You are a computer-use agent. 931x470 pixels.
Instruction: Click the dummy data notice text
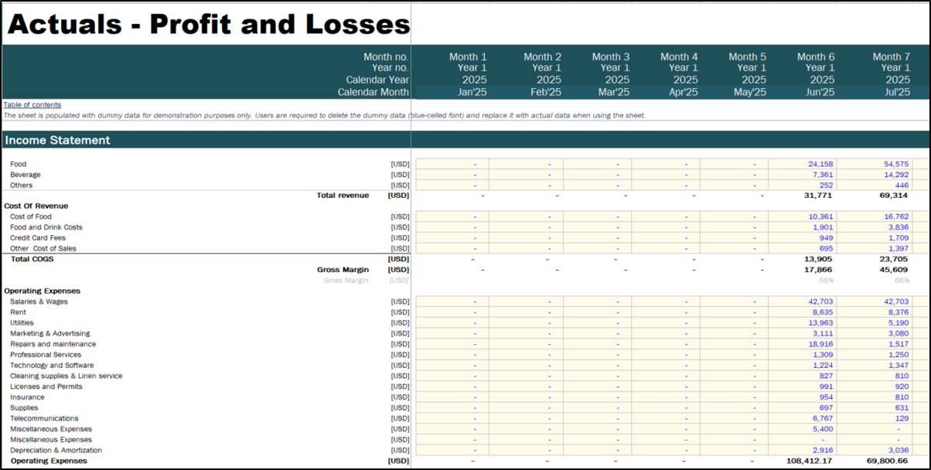point(324,115)
